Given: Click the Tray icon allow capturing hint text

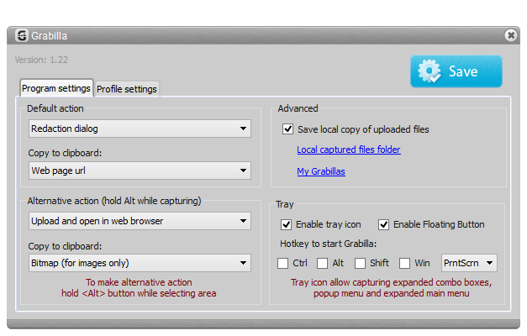Looking at the screenshot, I should [x=391, y=287].
